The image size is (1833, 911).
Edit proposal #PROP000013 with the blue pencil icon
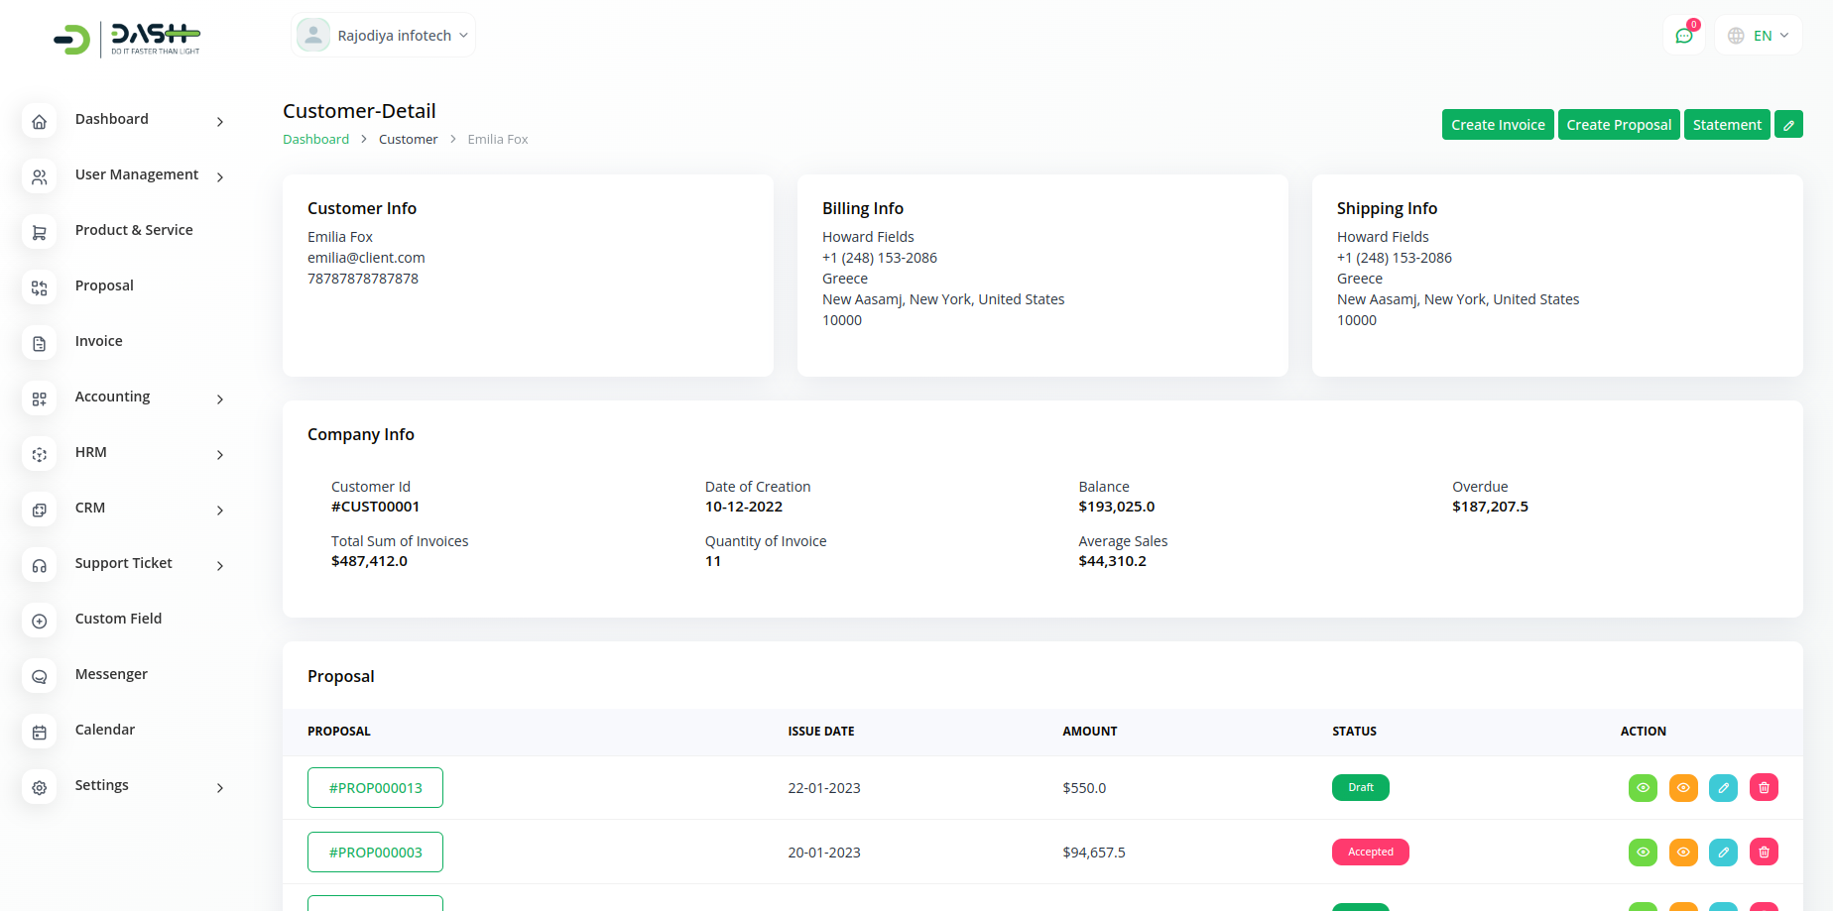pos(1723,788)
